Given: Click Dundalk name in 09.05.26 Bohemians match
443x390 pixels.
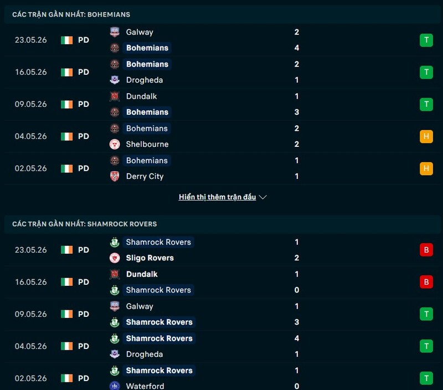Looking at the screenshot, I should [141, 96].
